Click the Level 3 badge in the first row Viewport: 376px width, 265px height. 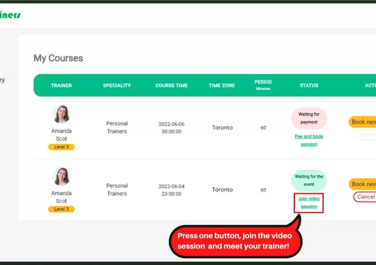click(x=61, y=147)
